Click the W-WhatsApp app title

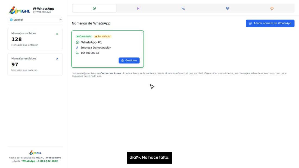pyautogui.click(x=43, y=9)
